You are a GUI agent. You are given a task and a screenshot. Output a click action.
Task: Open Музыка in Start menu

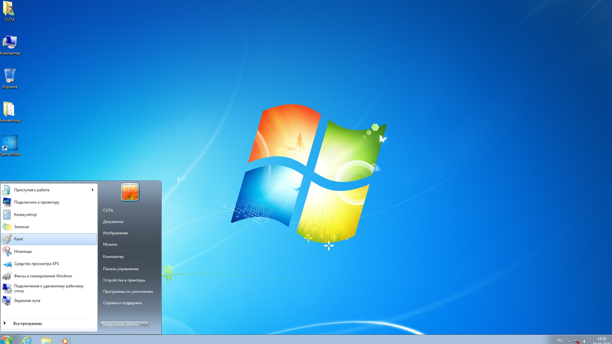(x=110, y=244)
